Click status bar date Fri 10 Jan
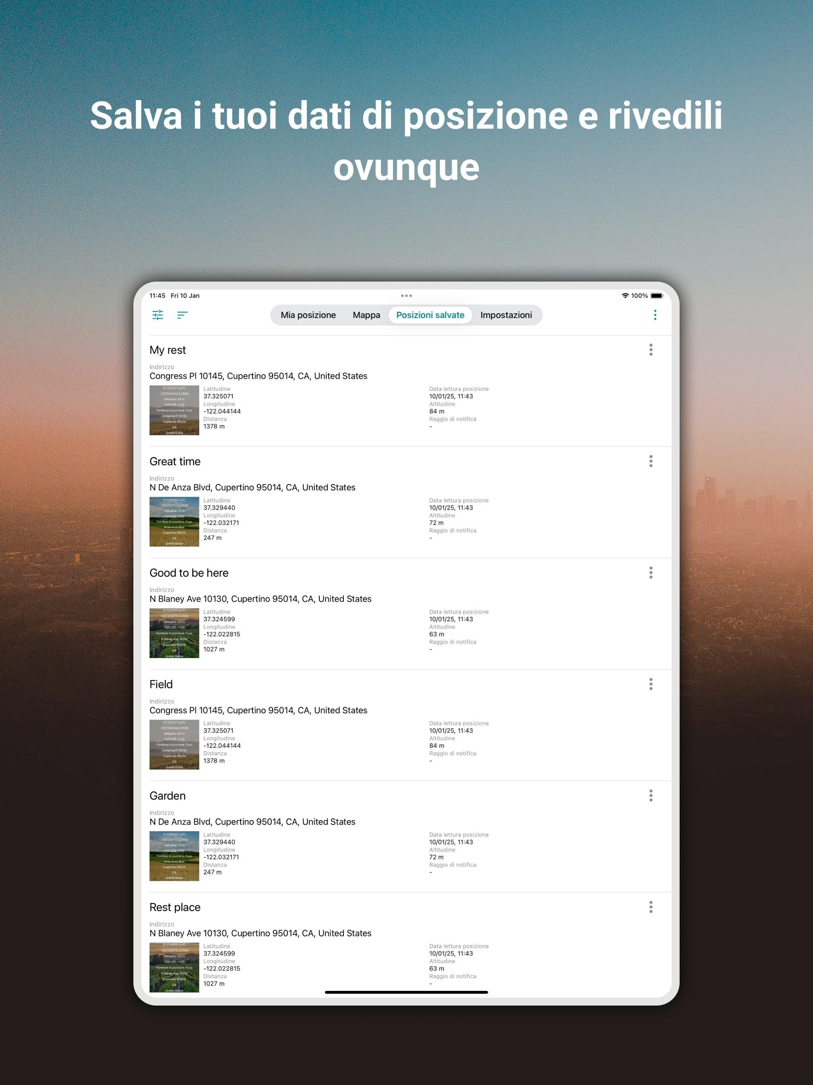 185,296
